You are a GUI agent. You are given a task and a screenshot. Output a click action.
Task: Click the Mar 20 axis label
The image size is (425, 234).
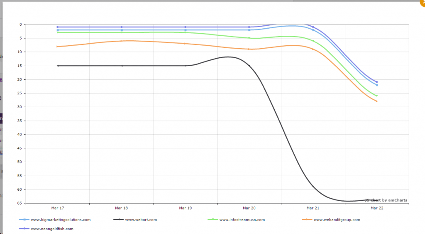click(249, 208)
